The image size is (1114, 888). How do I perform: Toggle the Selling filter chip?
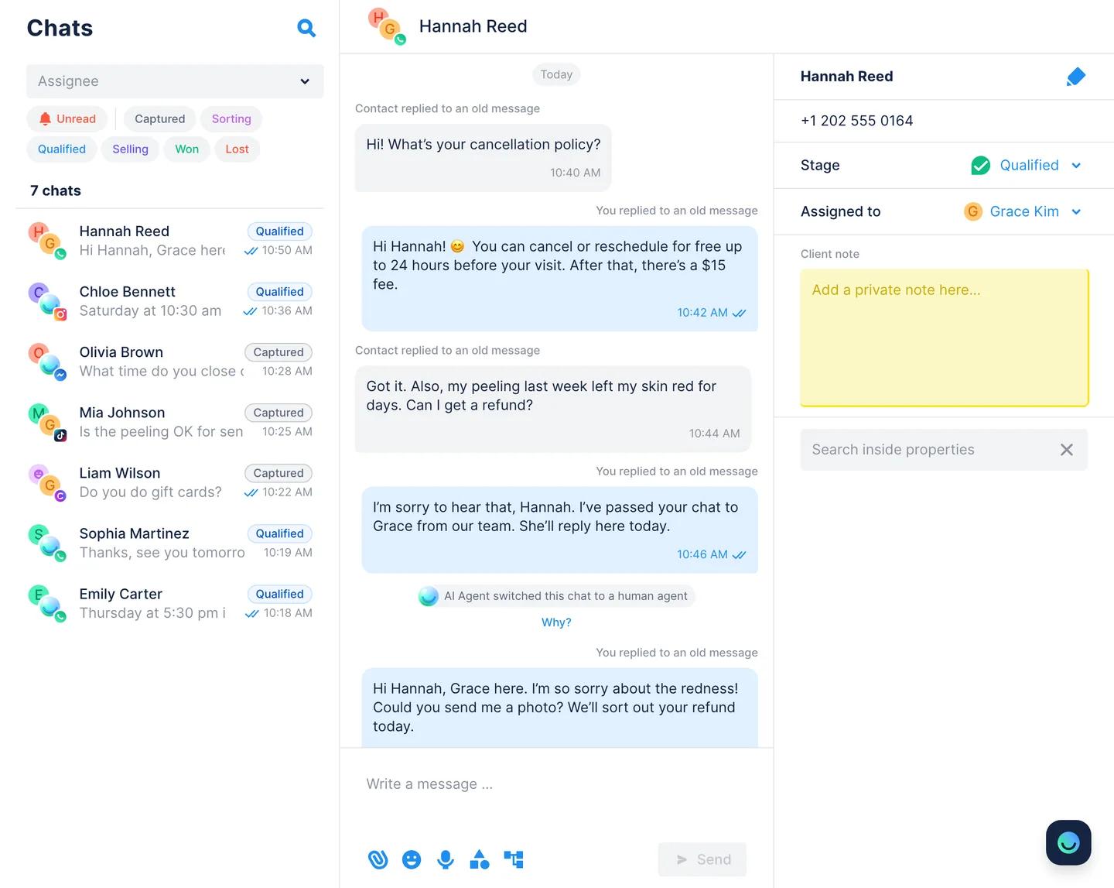click(130, 149)
